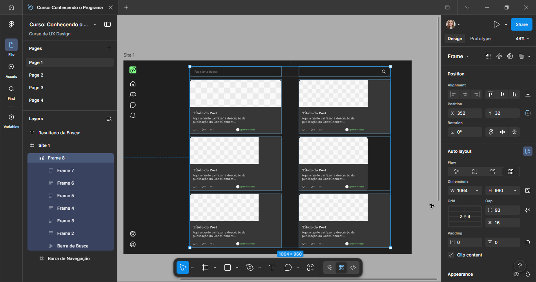Open height sizing dropdown for H 960

pyautogui.click(x=514, y=190)
